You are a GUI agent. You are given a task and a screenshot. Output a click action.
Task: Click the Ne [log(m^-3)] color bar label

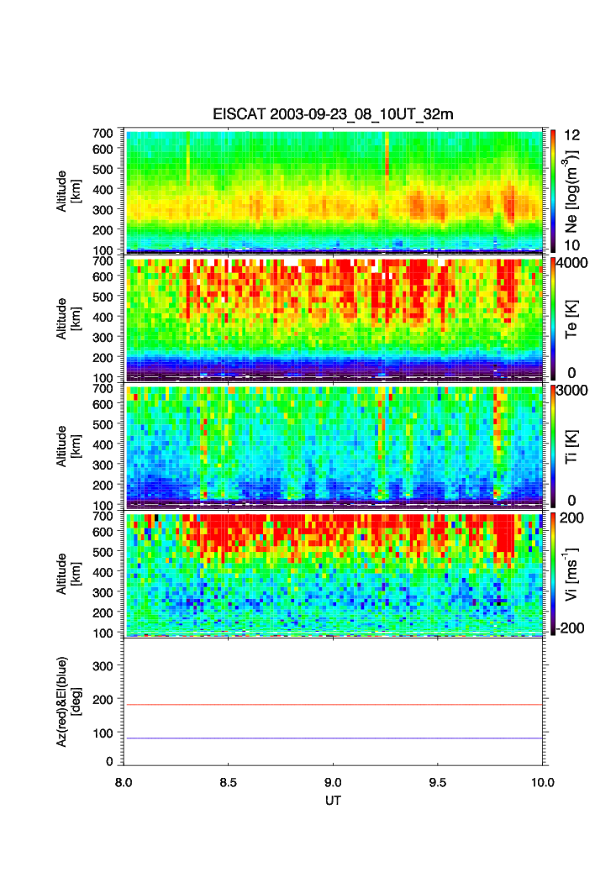pos(572,191)
